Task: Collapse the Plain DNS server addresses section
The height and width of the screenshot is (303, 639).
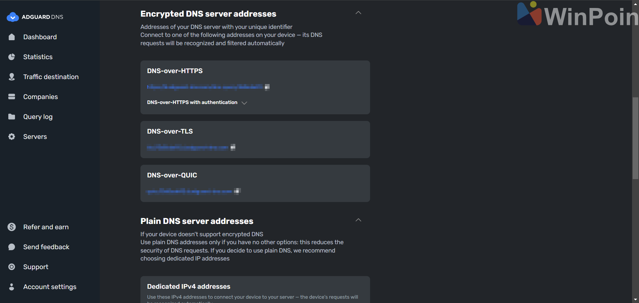Action: (358, 220)
